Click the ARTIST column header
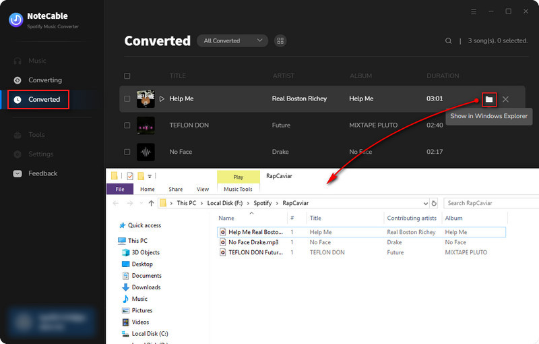Image resolution: width=539 pixels, height=344 pixels. coord(284,76)
